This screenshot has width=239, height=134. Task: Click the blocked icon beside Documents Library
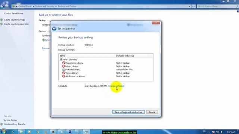(x=63, y=63)
